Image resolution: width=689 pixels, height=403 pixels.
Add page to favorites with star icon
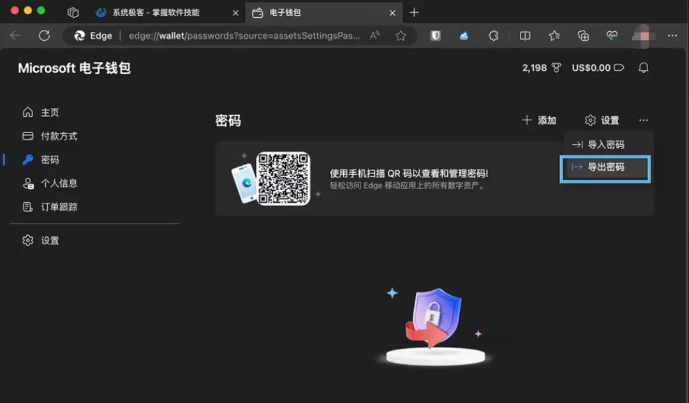[x=400, y=36]
